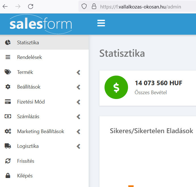Open the Rendelések menu item
Viewport: 196px width, 187px height.
click(x=44, y=57)
